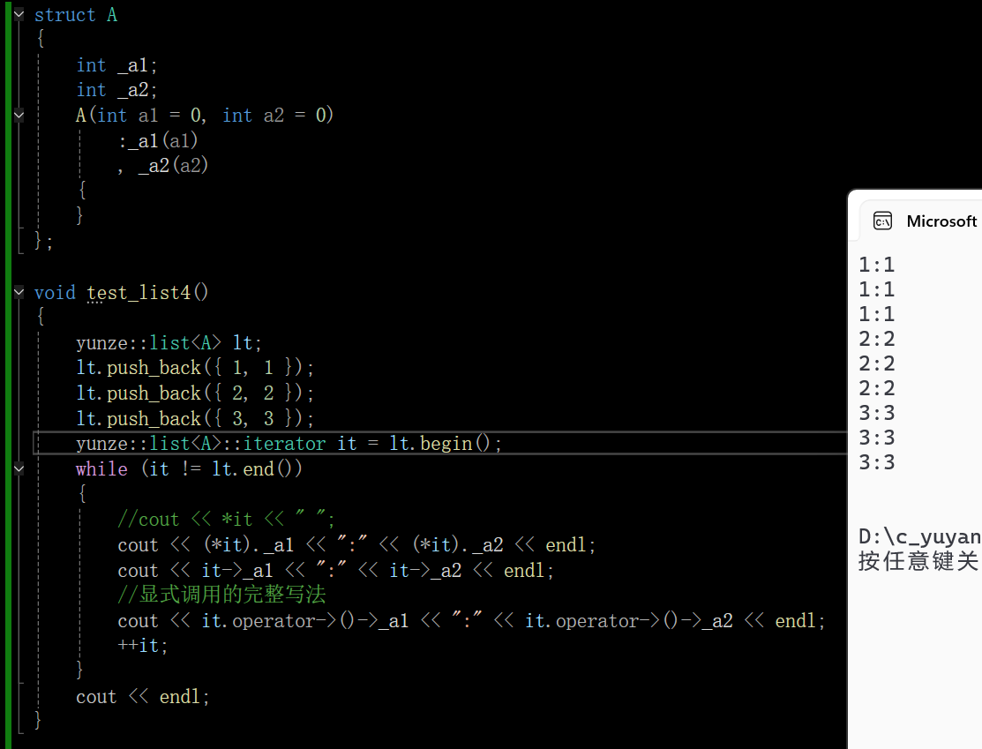Image resolution: width=982 pixels, height=749 pixels.
Task: Click the line 'yunze::list<A> lt;'
Action: (x=169, y=343)
